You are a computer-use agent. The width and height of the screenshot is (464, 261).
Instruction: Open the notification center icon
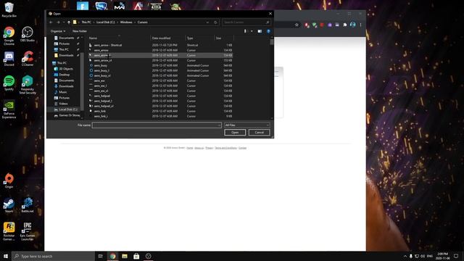pos(456,256)
